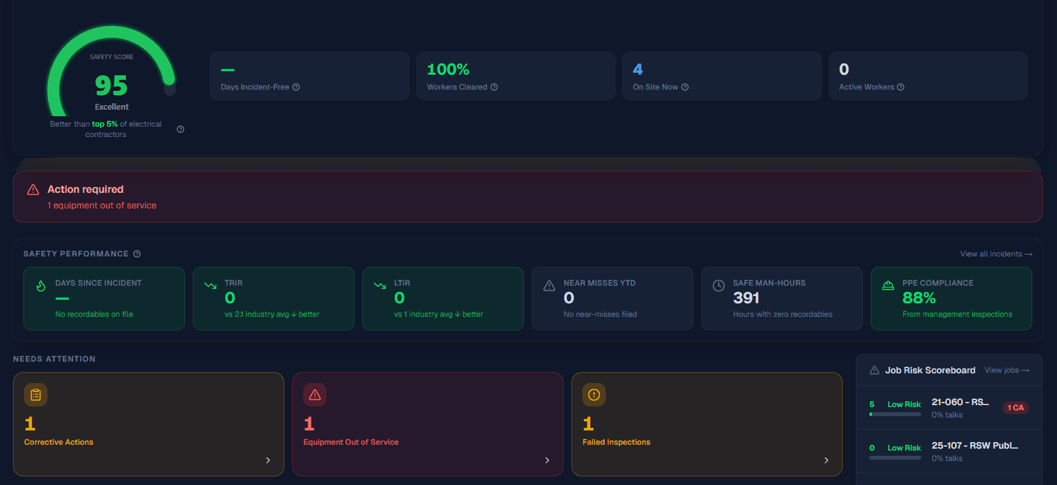Open Active Workers 0 card

tap(928, 76)
